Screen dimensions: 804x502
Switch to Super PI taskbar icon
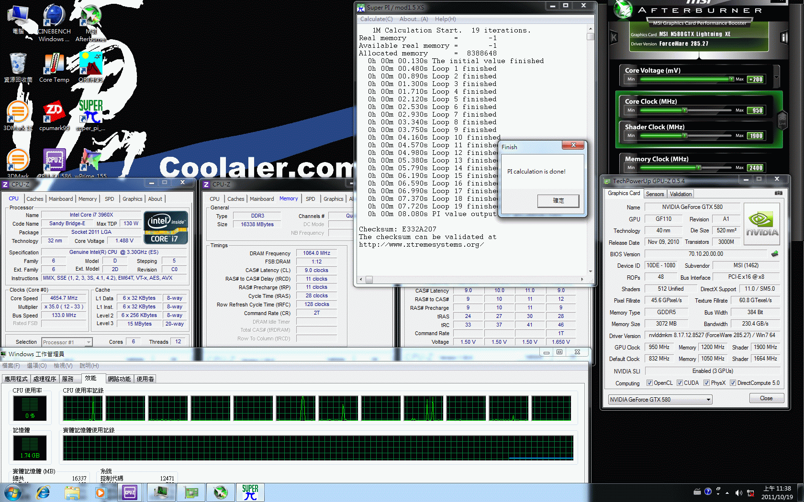tap(250, 492)
